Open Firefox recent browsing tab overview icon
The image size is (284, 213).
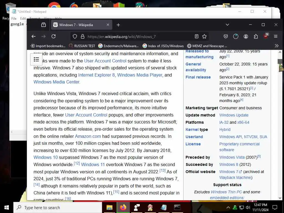point(44,25)
